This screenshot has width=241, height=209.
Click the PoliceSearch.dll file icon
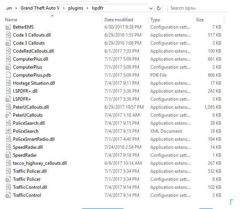click(8, 123)
